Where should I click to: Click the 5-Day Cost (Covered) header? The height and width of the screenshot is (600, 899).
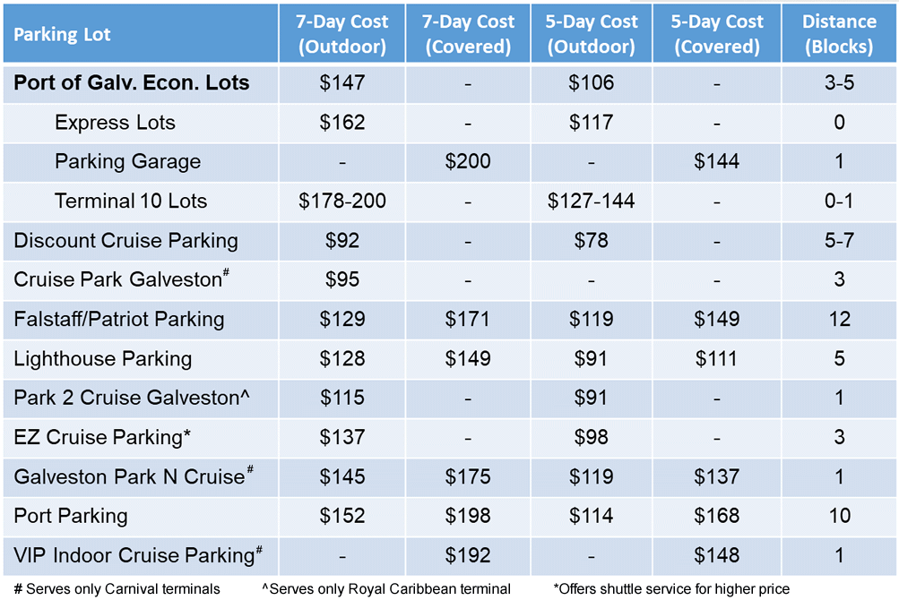(717, 34)
